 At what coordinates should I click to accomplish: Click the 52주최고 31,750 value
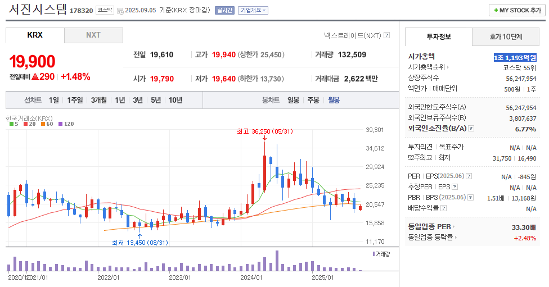pos(502,158)
